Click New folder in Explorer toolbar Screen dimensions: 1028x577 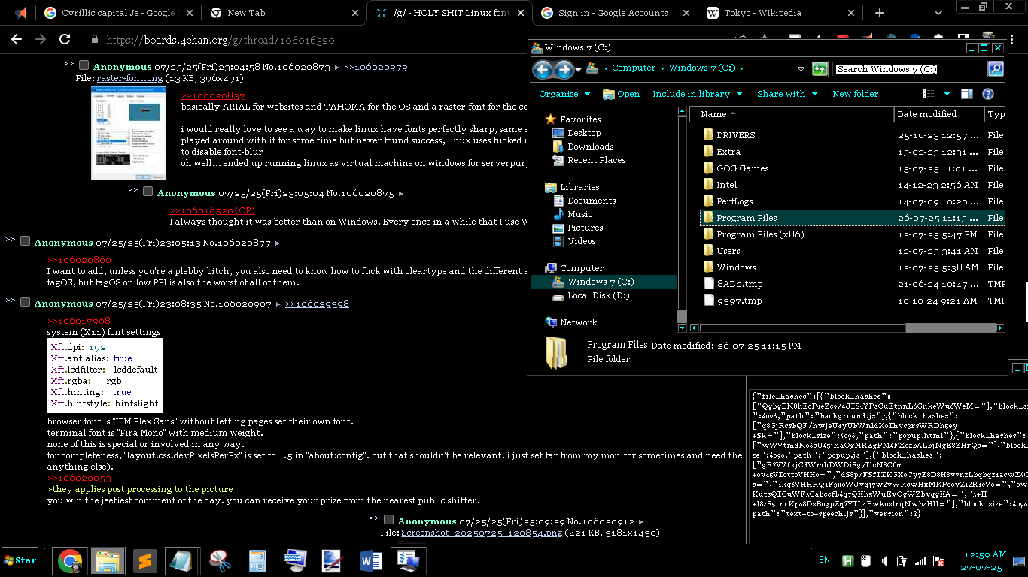855,94
